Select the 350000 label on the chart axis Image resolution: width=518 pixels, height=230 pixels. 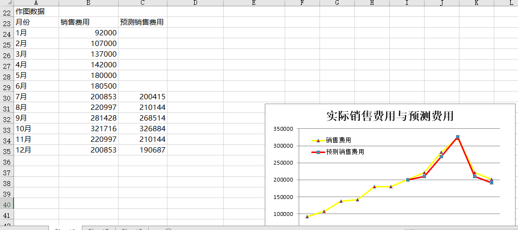click(x=284, y=129)
